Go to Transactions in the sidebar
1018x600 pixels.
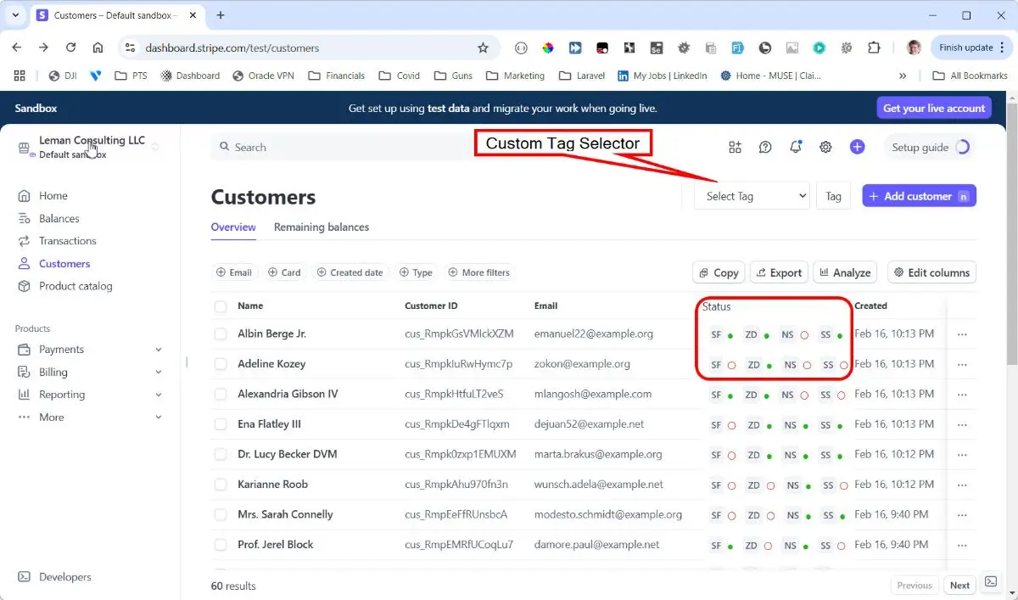(x=67, y=241)
